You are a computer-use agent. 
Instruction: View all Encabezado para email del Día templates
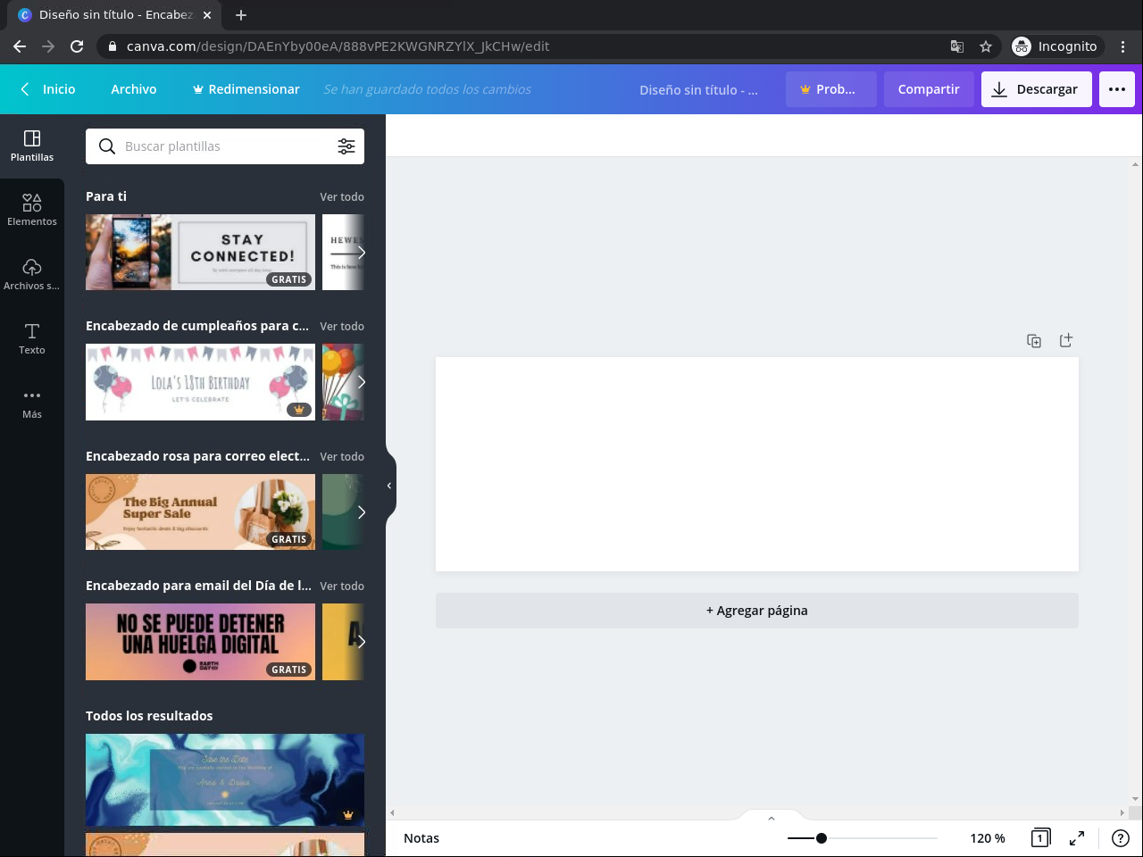pyautogui.click(x=342, y=586)
